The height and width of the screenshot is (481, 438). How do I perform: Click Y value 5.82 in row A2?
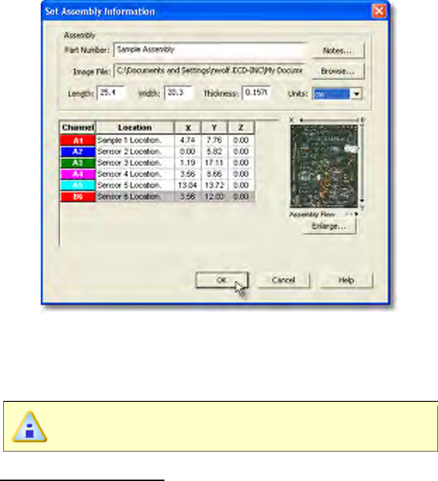pyautogui.click(x=215, y=152)
